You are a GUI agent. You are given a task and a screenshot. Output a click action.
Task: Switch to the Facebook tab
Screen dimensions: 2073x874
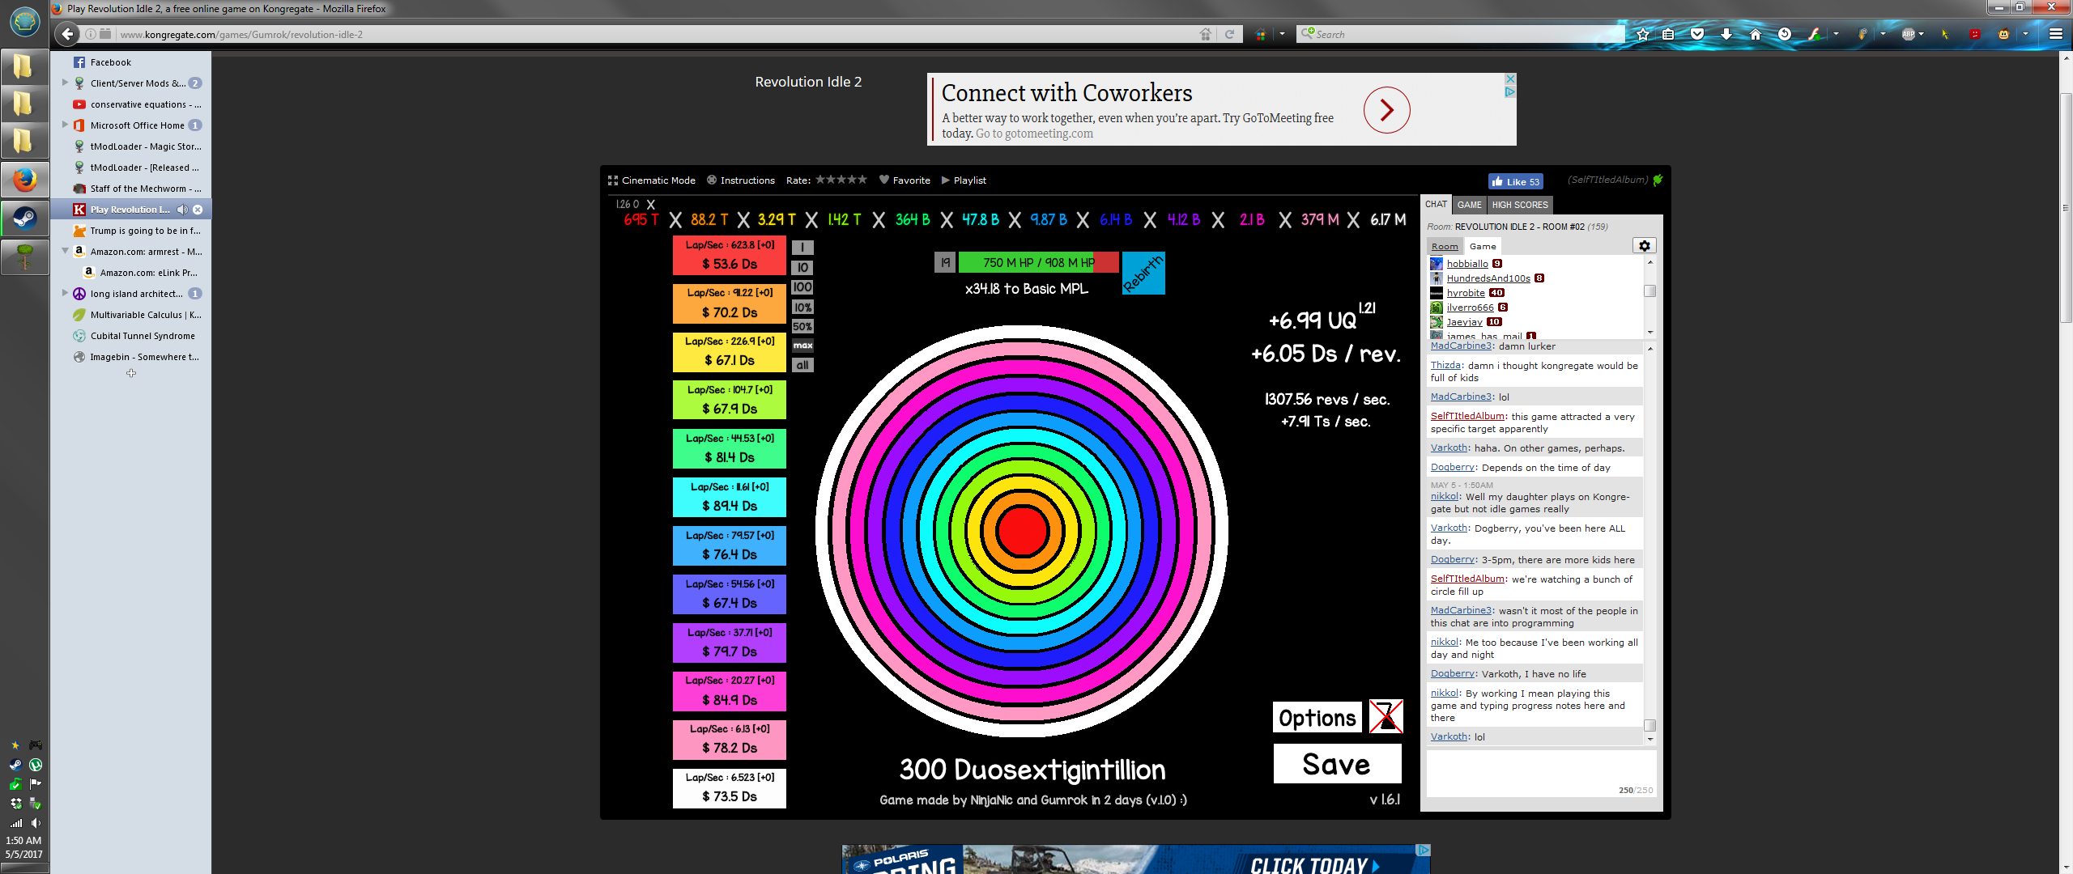coord(131,62)
